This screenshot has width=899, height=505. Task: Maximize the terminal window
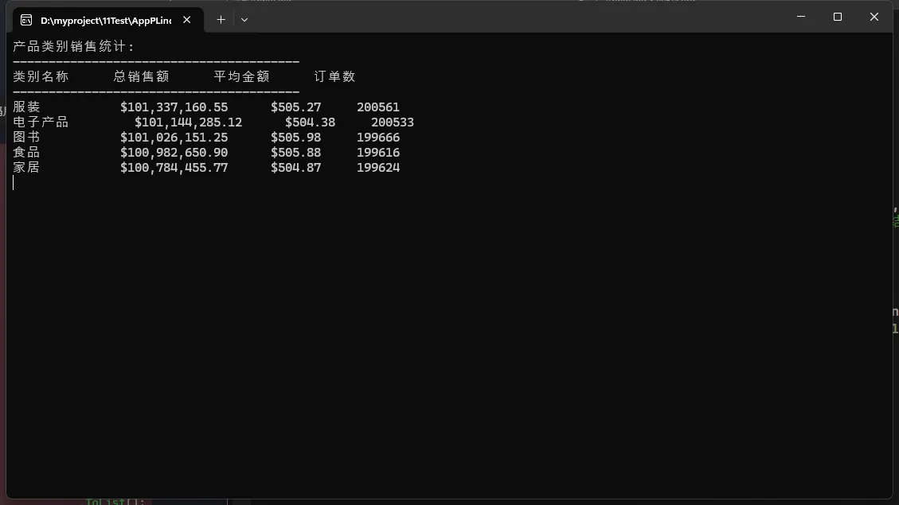[837, 17]
